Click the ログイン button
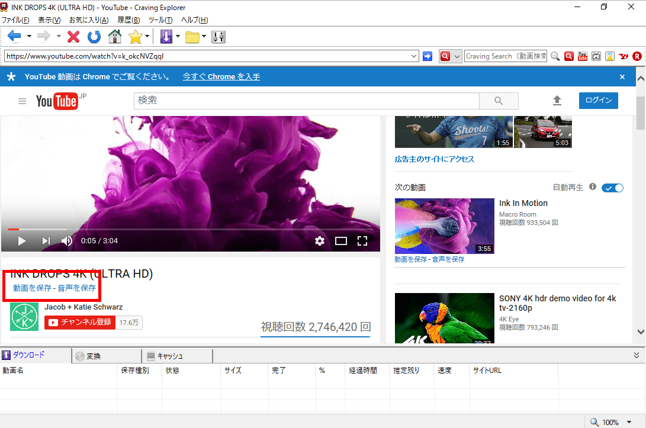 click(598, 101)
